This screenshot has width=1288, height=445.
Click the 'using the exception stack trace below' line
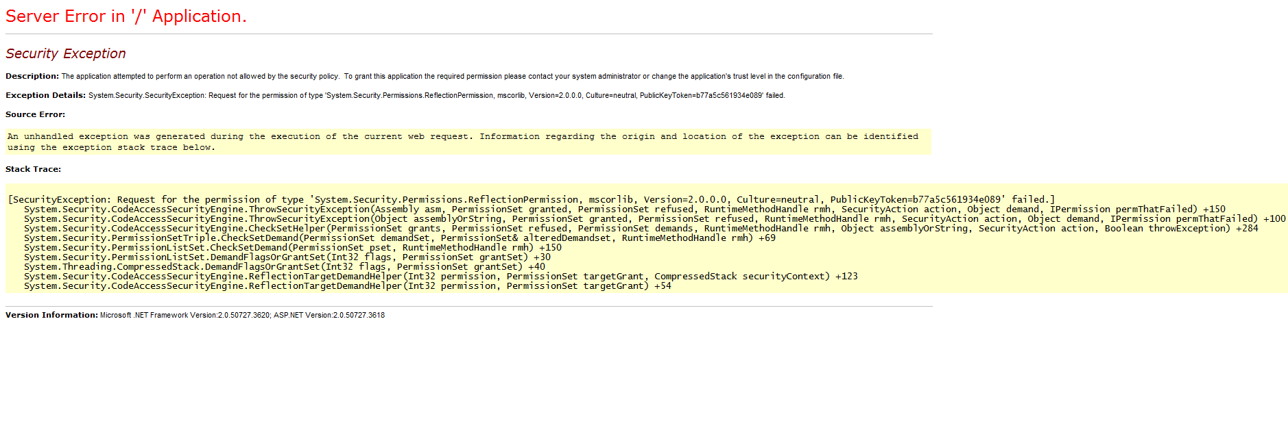pos(111,148)
